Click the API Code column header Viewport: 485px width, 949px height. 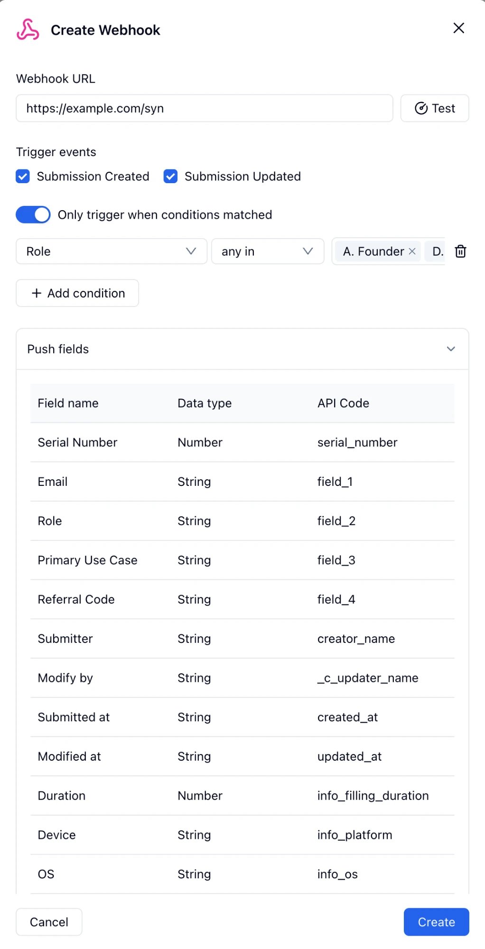pos(343,403)
